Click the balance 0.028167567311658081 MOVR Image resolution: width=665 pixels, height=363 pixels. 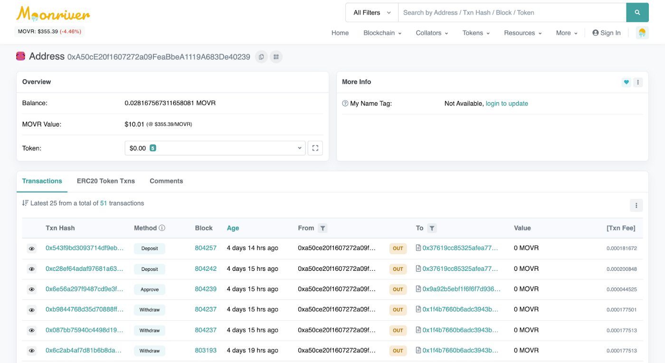pyautogui.click(x=170, y=103)
